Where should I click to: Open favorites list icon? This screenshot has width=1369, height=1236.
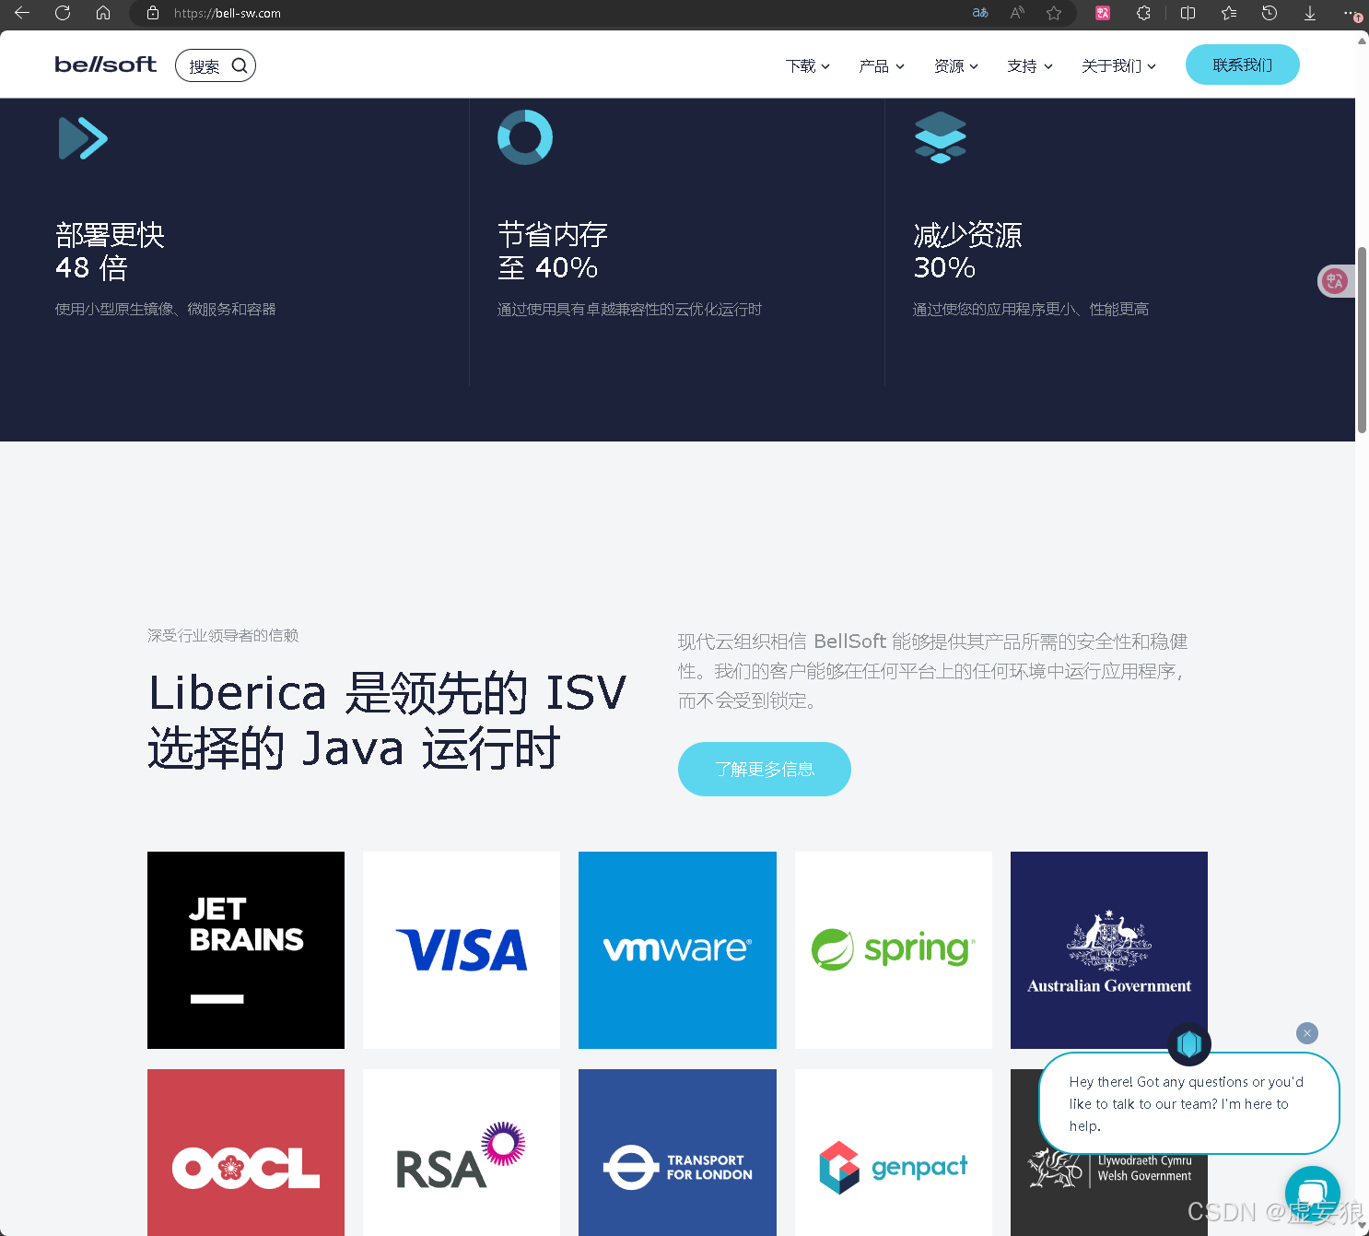[1229, 13]
